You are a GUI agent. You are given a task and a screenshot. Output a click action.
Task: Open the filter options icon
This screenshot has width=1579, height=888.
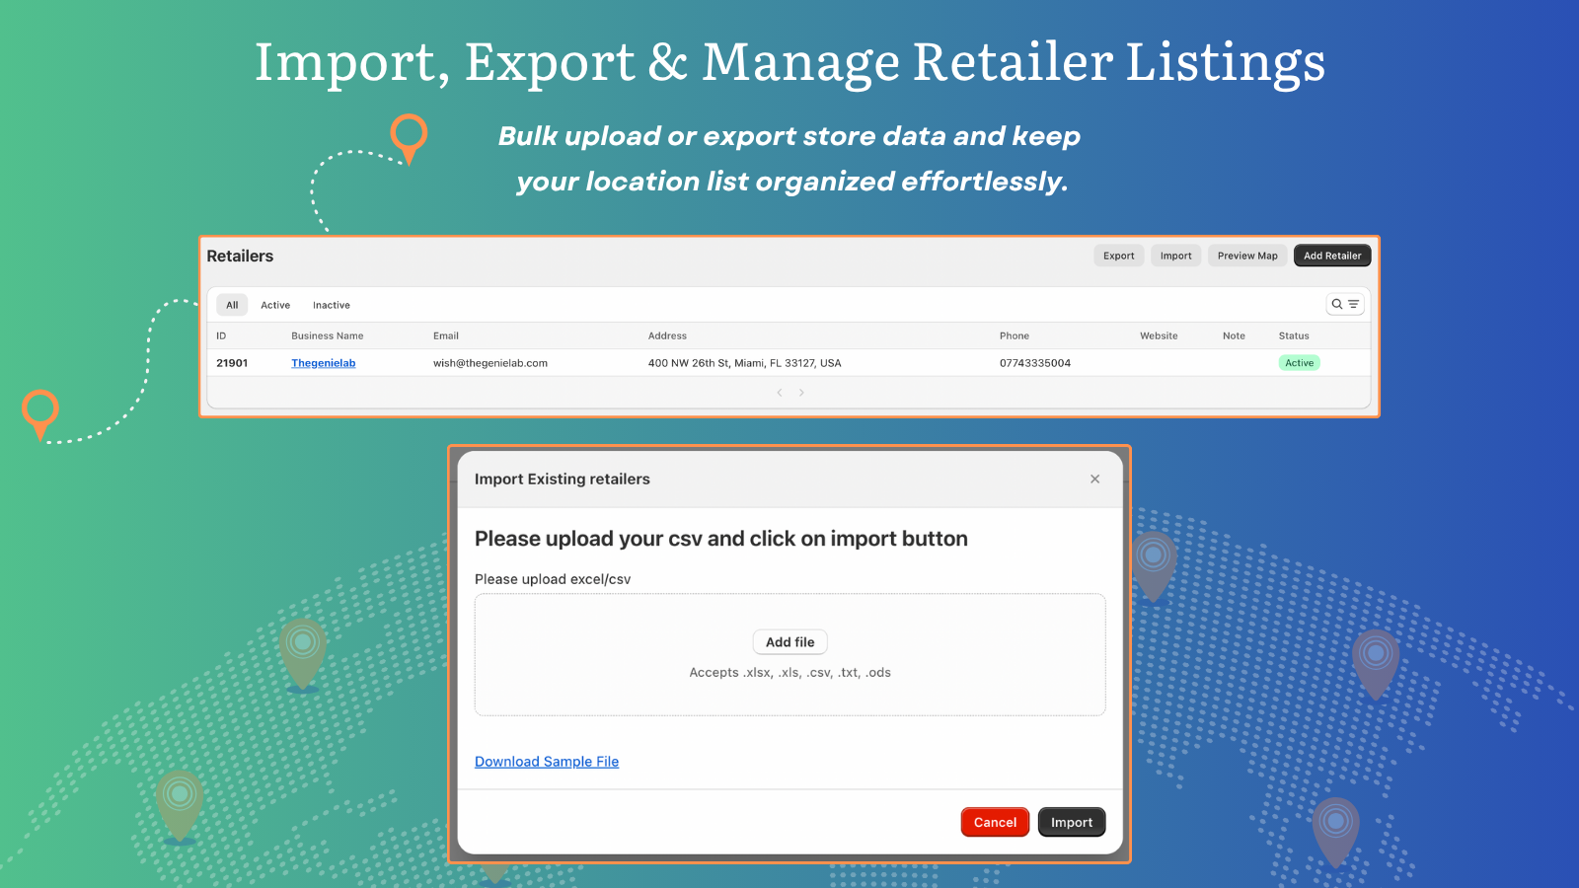coord(1352,304)
